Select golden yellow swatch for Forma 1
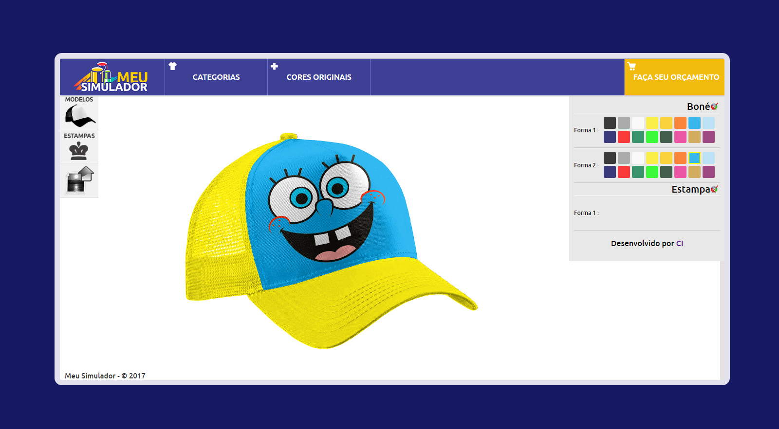Screen dimensions: 779x429 point(666,123)
